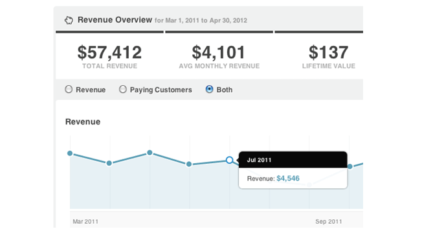422x247 pixels.
Task: Select the Revenue radio button
Action: point(69,89)
